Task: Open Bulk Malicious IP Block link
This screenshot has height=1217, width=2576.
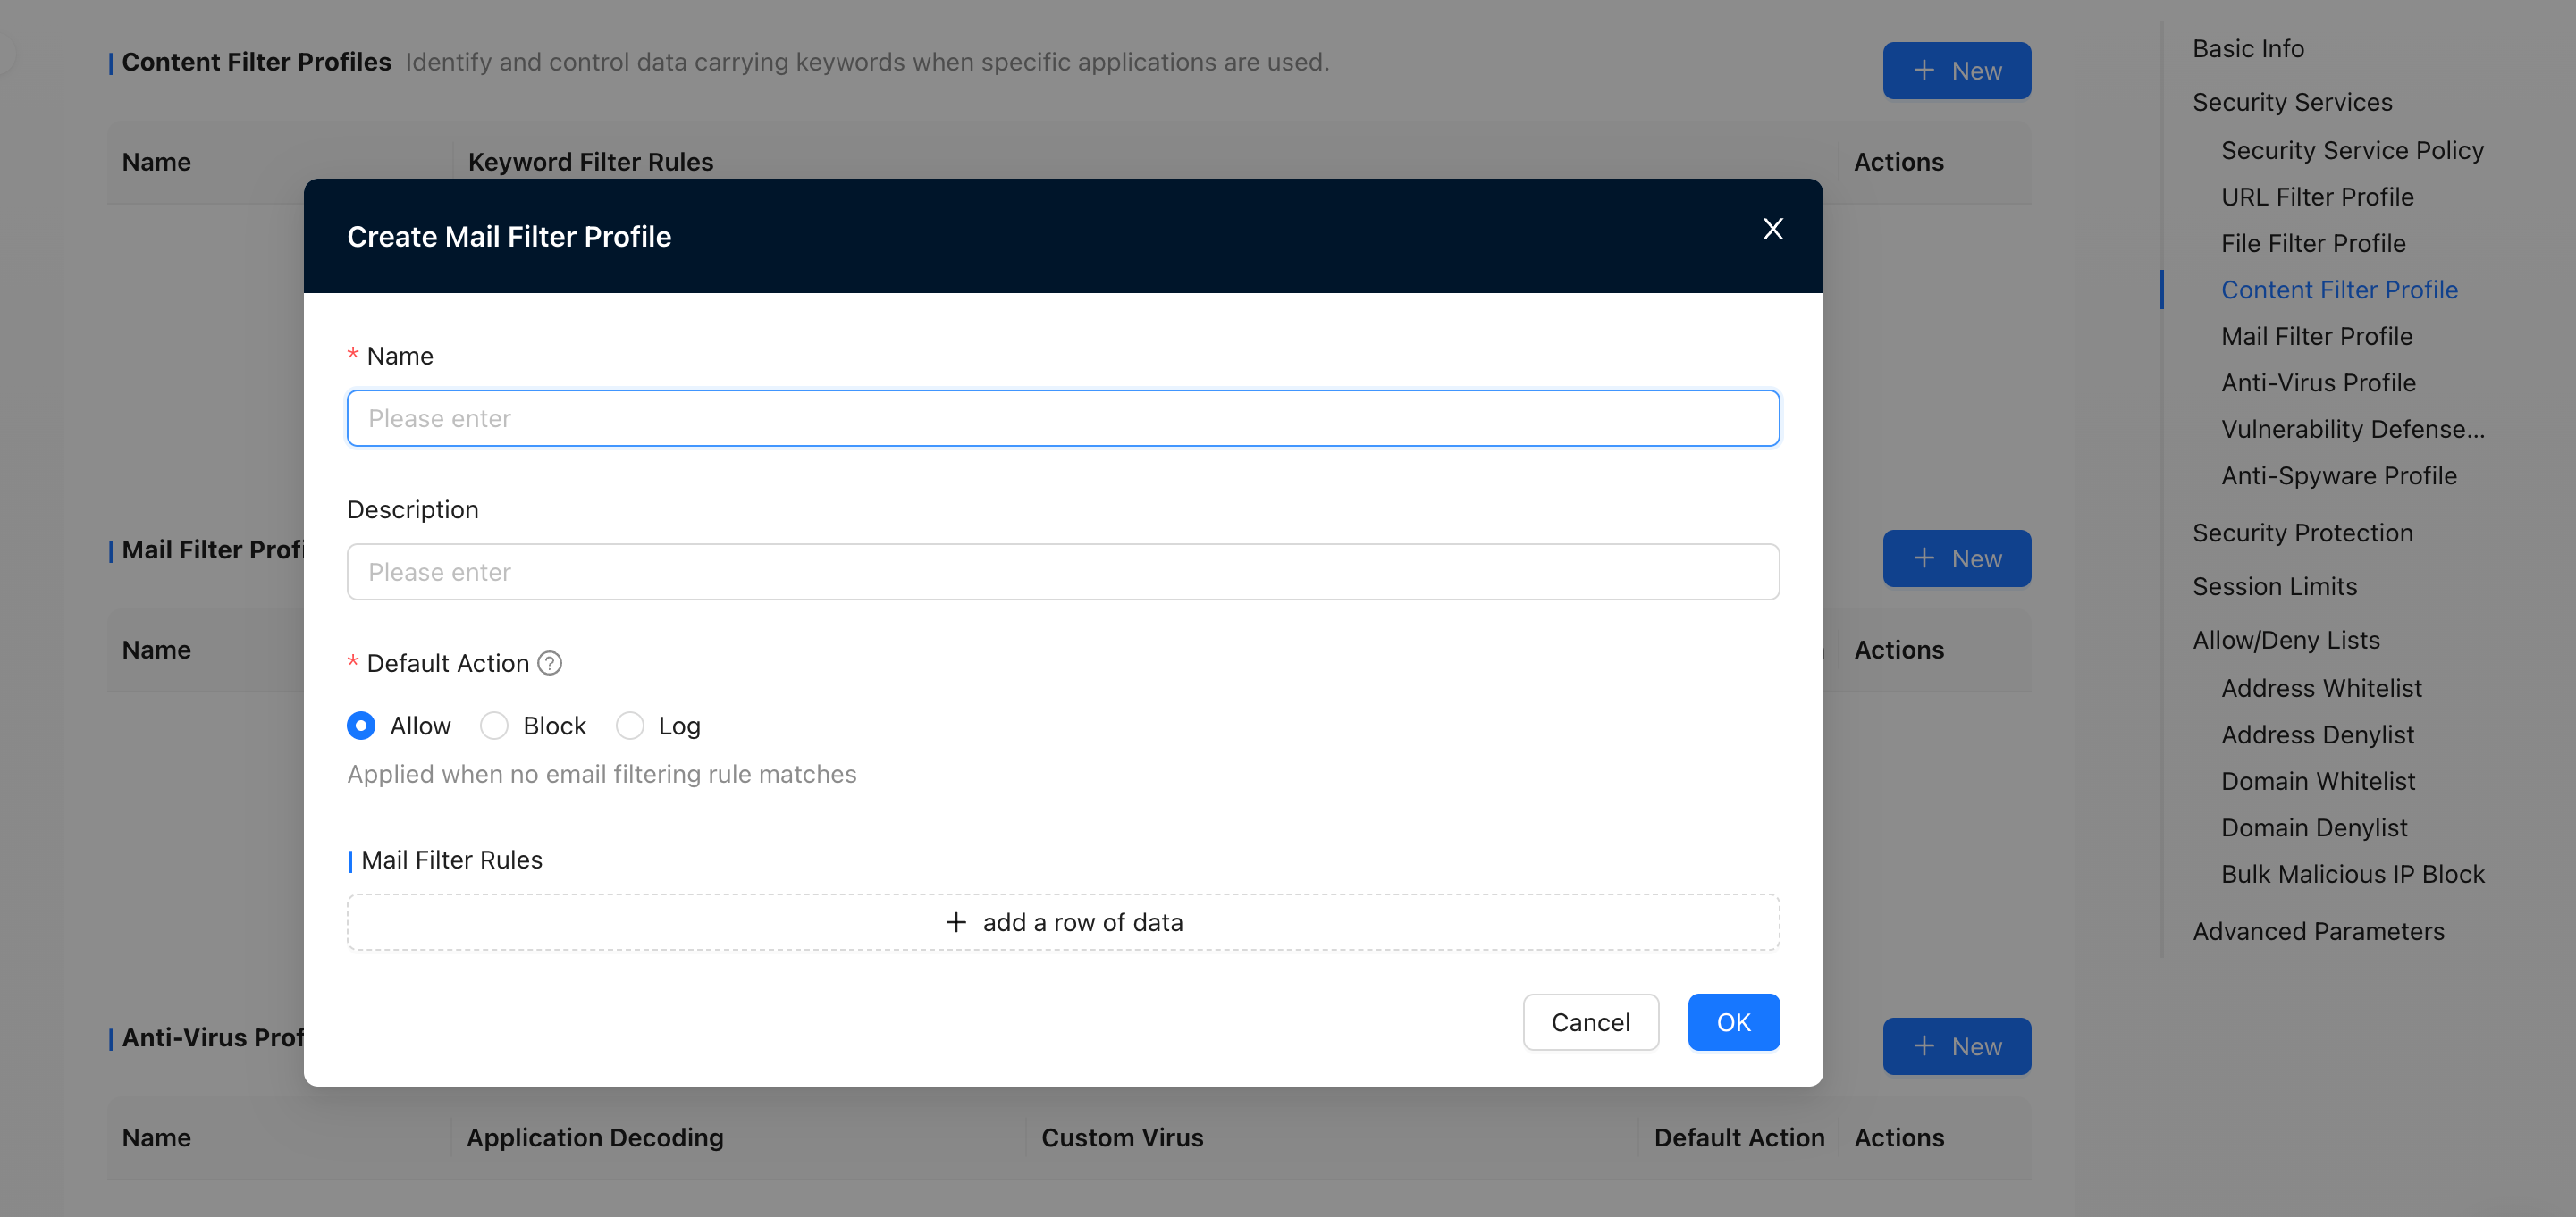Action: [2352, 874]
